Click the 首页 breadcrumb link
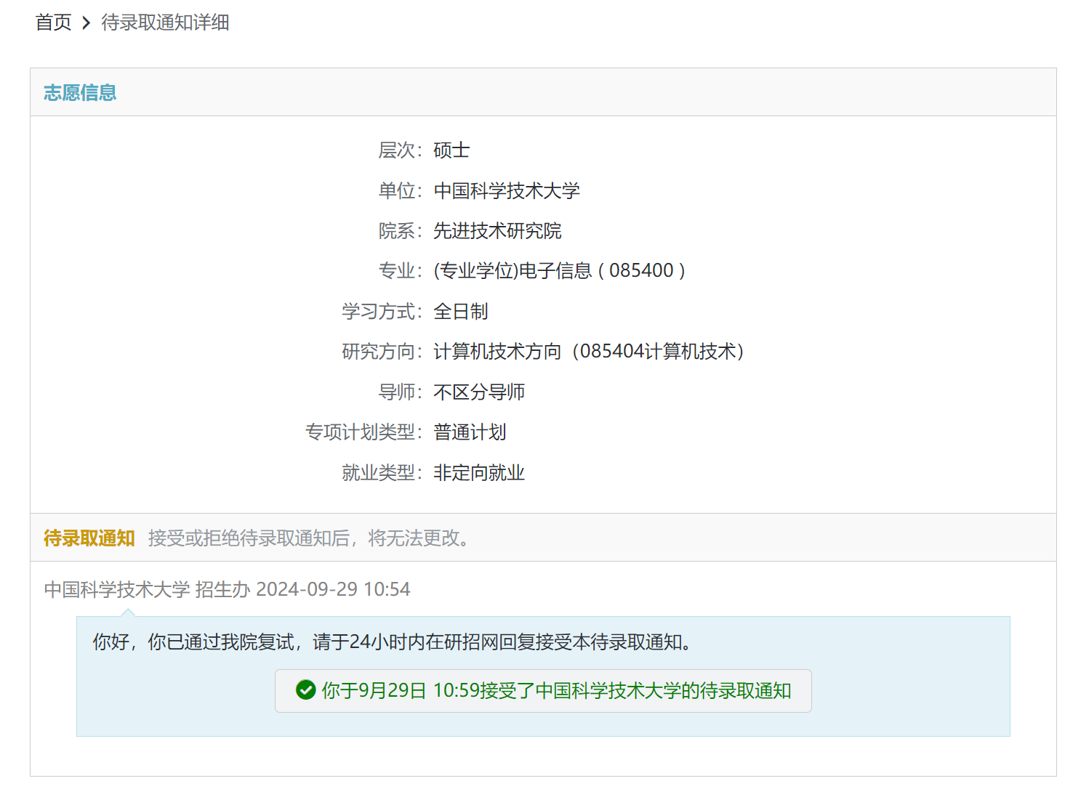The image size is (1073, 789). (x=53, y=23)
